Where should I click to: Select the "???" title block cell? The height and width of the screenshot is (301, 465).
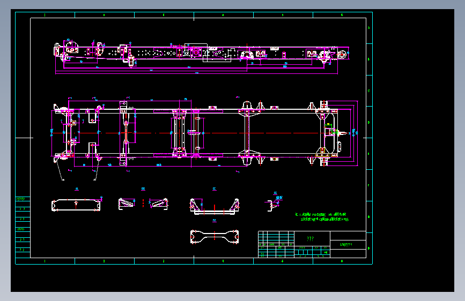click(312, 238)
